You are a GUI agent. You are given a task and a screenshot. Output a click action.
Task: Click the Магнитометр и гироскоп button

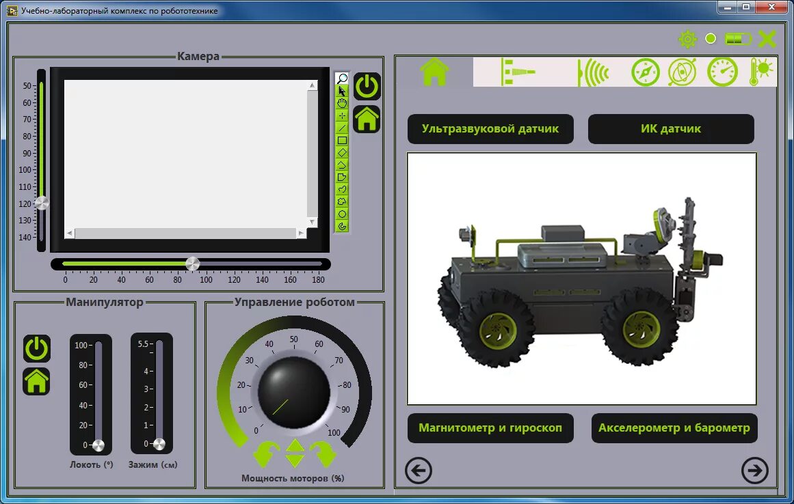[490, 428]
